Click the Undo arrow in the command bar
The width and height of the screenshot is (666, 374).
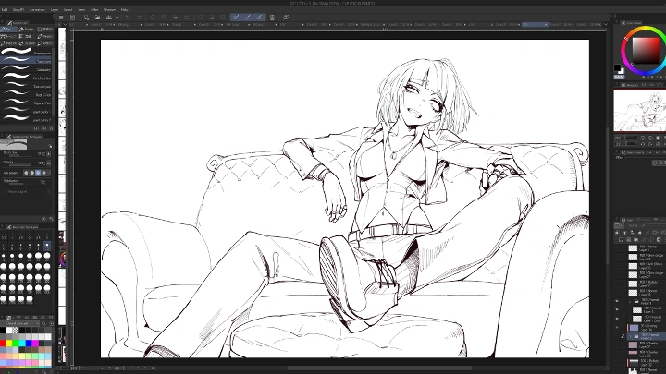[128, 17]
